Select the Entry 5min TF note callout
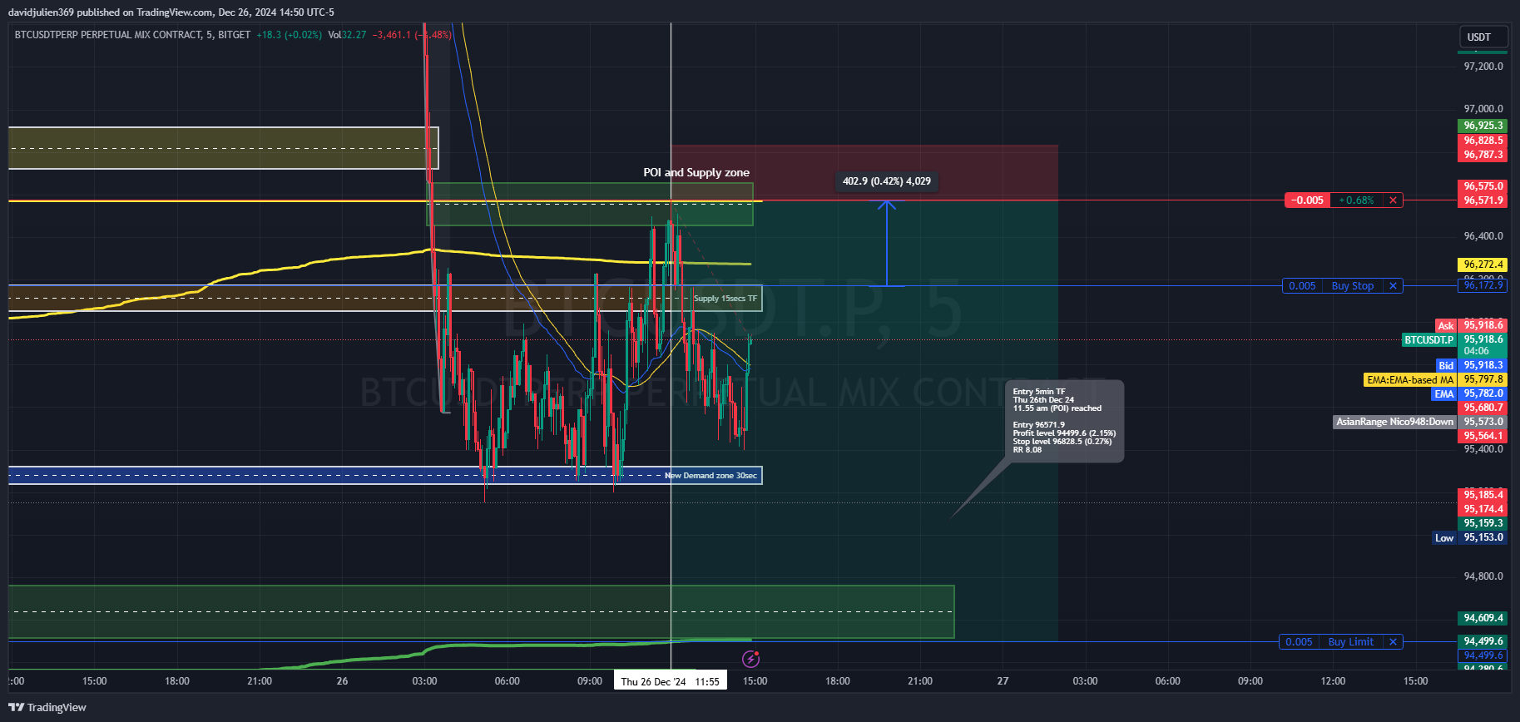This screenshot has width=1520, height=722. pyautogui.click(x=1064, y=421)
